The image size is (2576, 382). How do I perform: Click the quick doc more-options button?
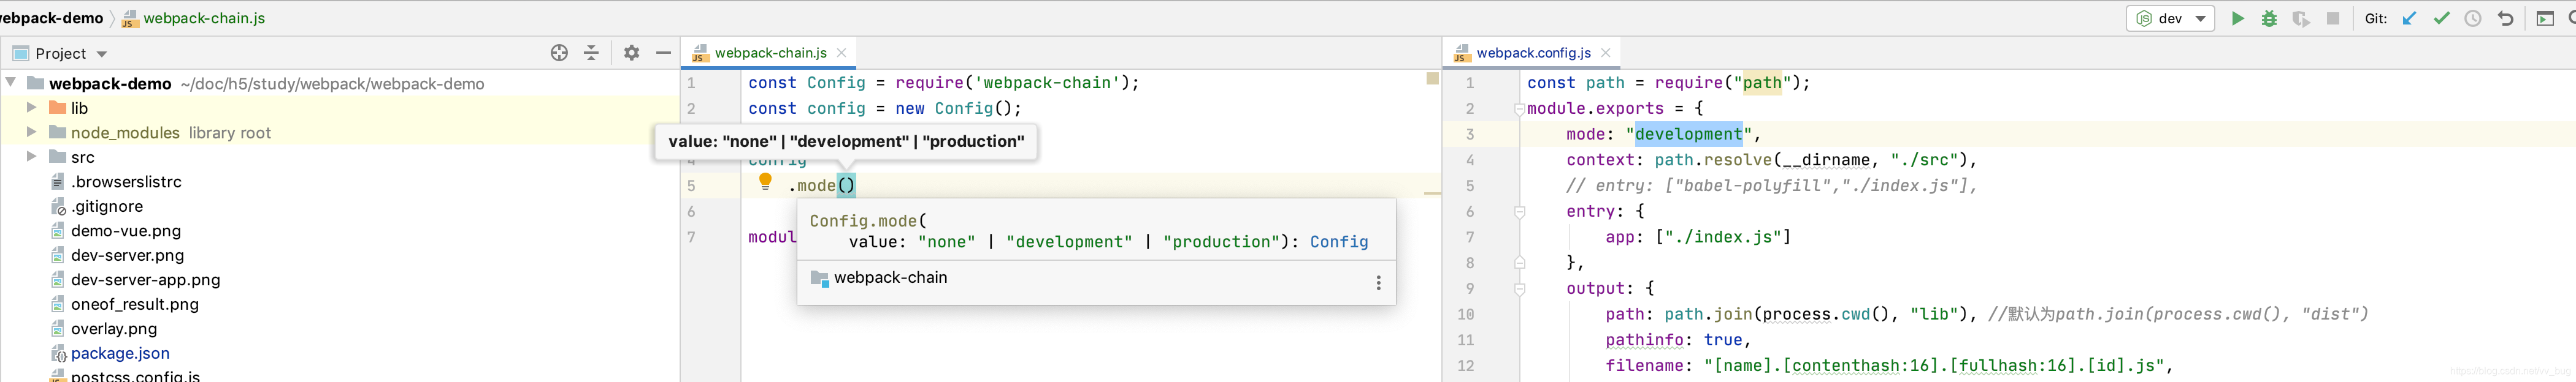(1378, 282)
